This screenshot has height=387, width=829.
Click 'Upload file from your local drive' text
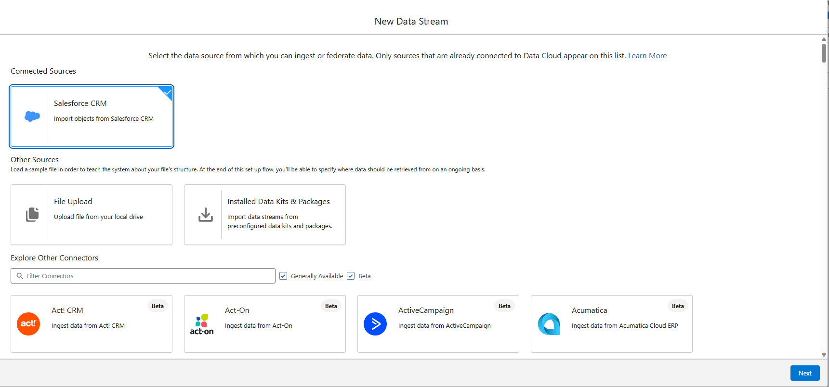[x=98, y=217]
